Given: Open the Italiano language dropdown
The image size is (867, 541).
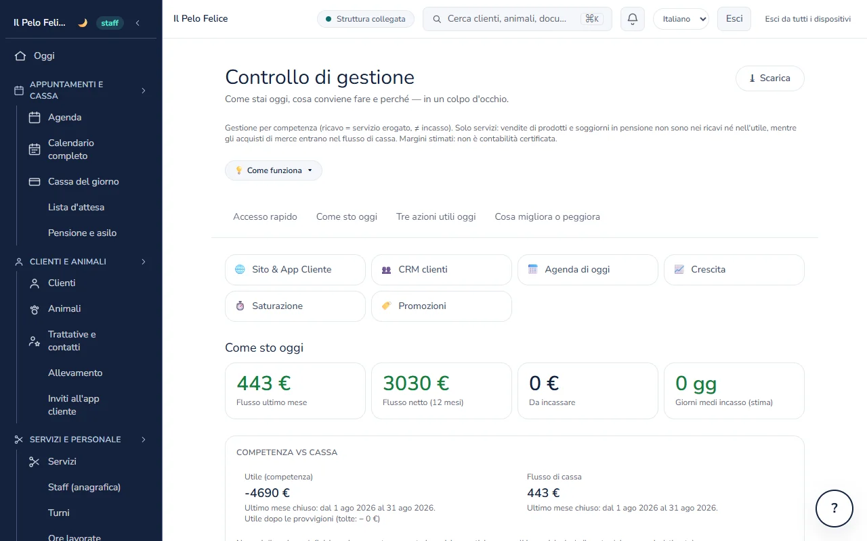Looking at the screenshot, I should [x=681, y=19].
